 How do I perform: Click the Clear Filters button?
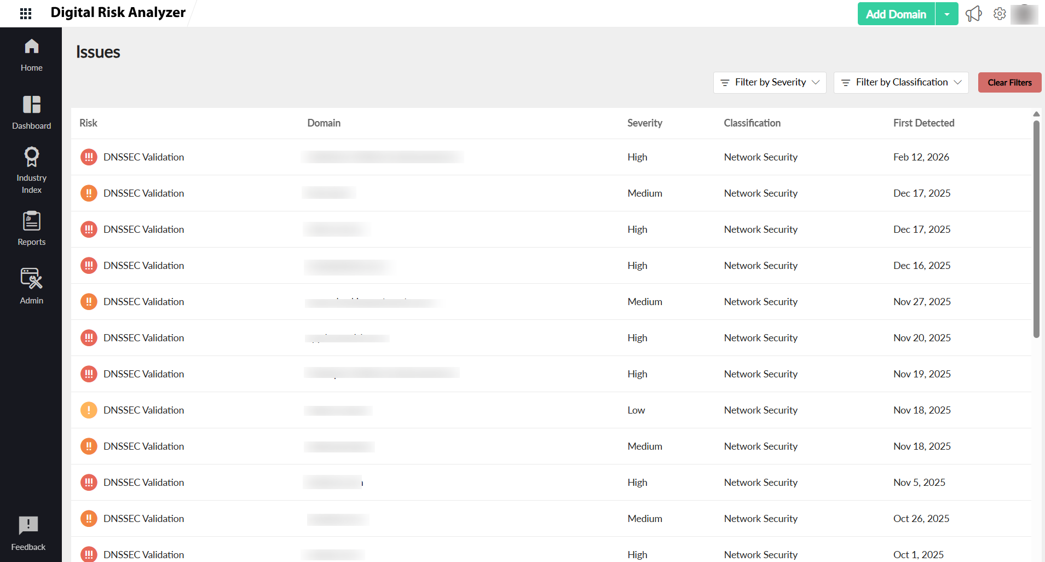click(1009, 83)
